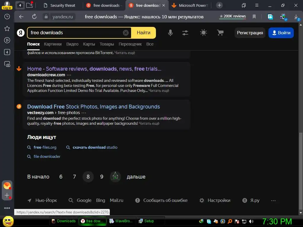
Task: Open sidebar three-dots more options
Action: pyautogui.click(x=7, y=208)
